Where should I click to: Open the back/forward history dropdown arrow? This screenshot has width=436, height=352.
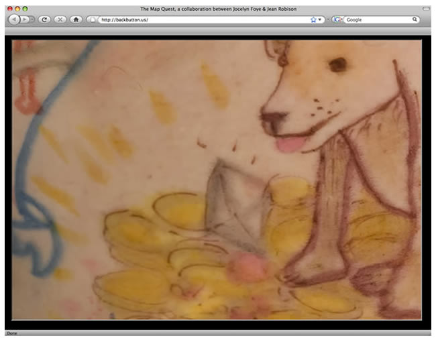[33, 19]
